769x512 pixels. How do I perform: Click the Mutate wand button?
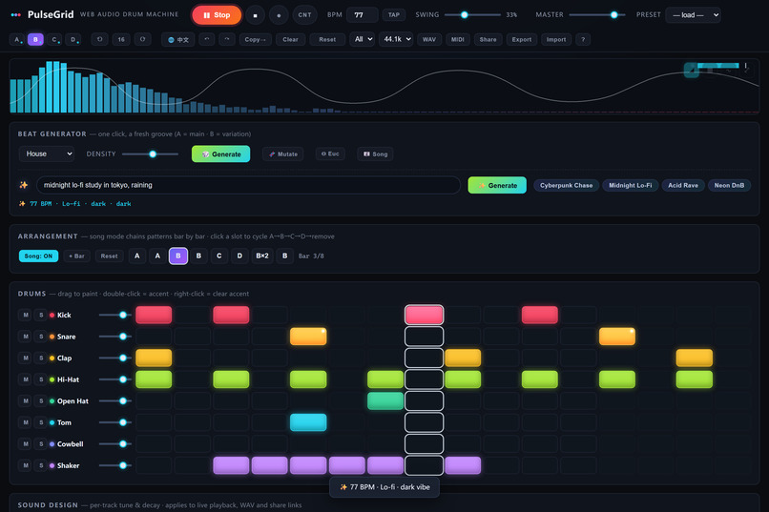click(283, 154)
